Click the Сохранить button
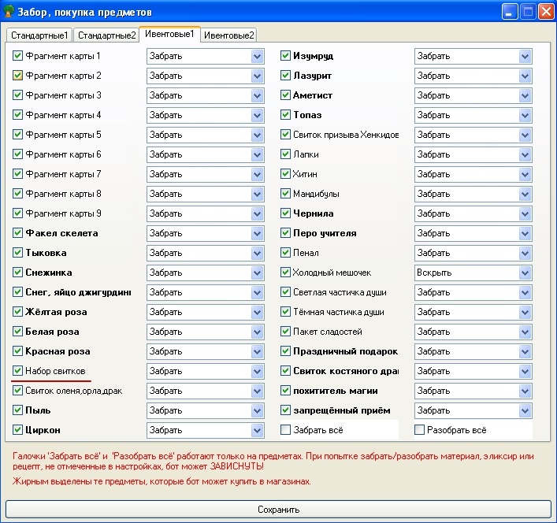 [x=278, y=510]
